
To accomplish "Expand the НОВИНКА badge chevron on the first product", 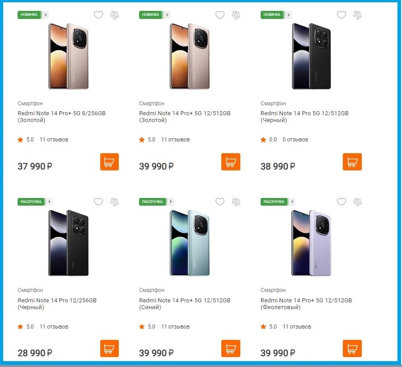I will click(45, 14).
